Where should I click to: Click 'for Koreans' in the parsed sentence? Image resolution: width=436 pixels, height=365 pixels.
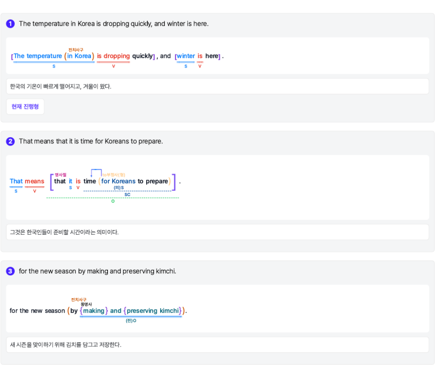118,181
